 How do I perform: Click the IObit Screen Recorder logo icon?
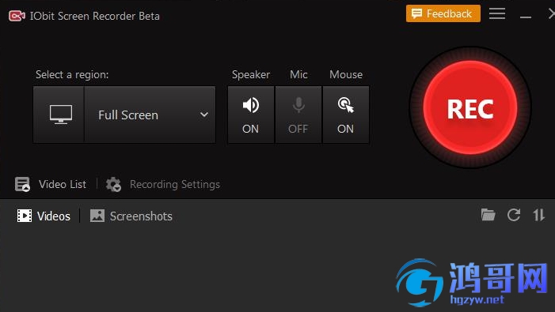(x=17, y=16)
